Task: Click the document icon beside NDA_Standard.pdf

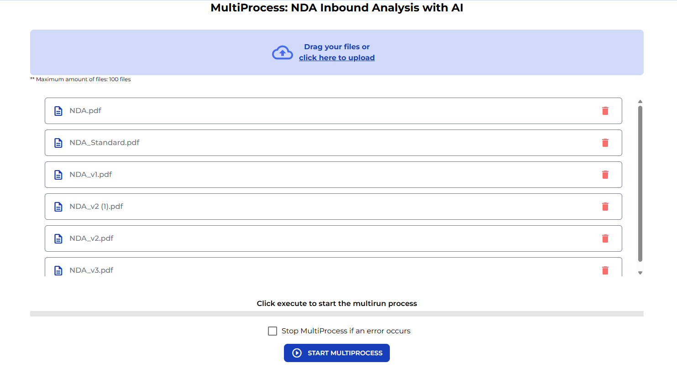Action: pos(58,143)
